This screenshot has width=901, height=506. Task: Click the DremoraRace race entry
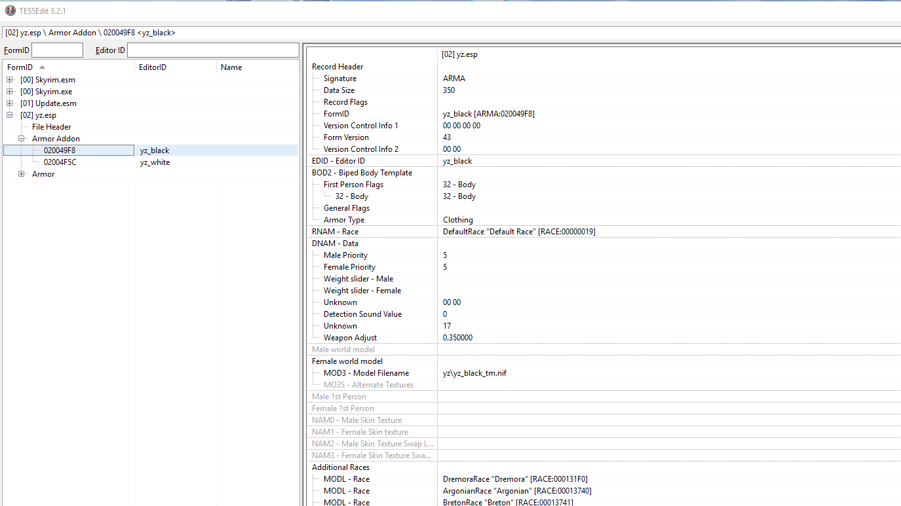point(515,479)
